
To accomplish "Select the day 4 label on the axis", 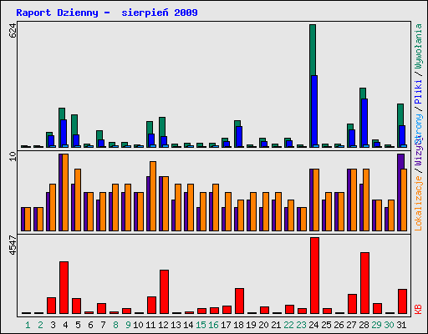I will pyautogui.click(x=65, y=325).
